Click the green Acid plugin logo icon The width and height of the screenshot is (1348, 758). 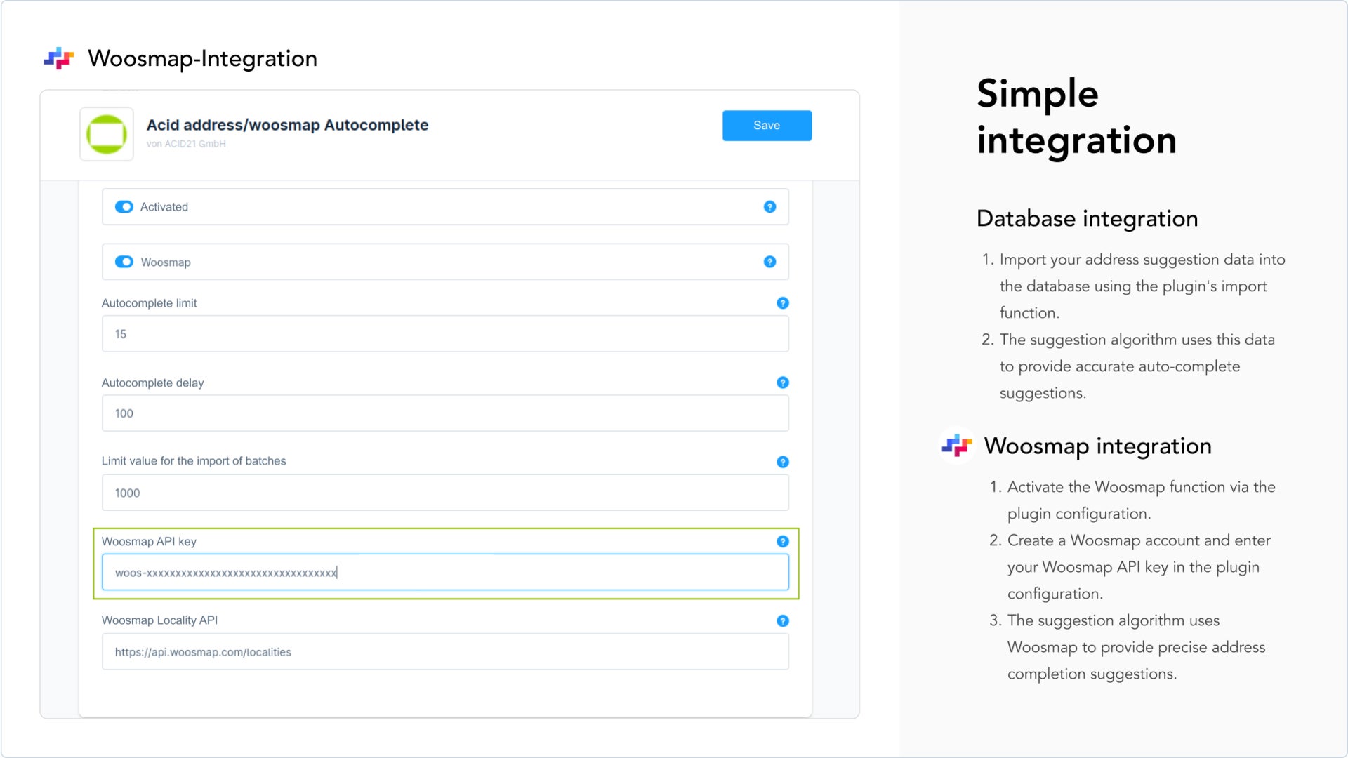[x=107, y=134]
